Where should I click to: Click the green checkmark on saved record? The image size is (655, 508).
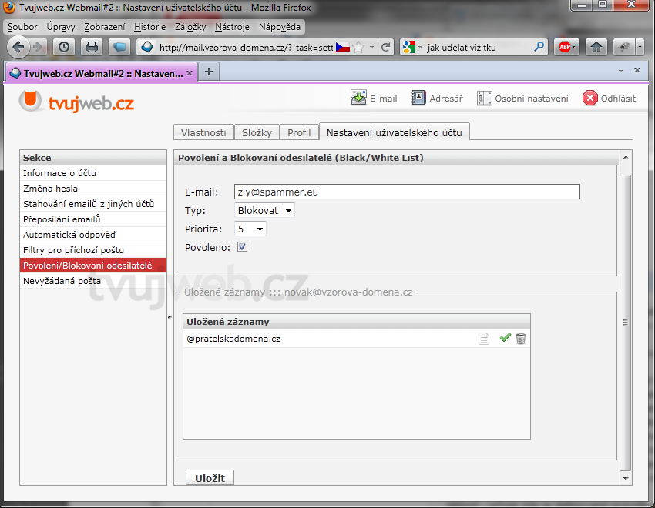click(505, 338)
